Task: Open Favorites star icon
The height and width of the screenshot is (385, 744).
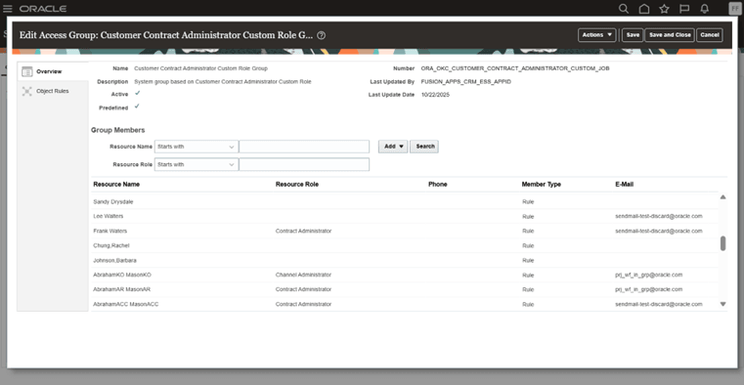Action: [664, 9]
